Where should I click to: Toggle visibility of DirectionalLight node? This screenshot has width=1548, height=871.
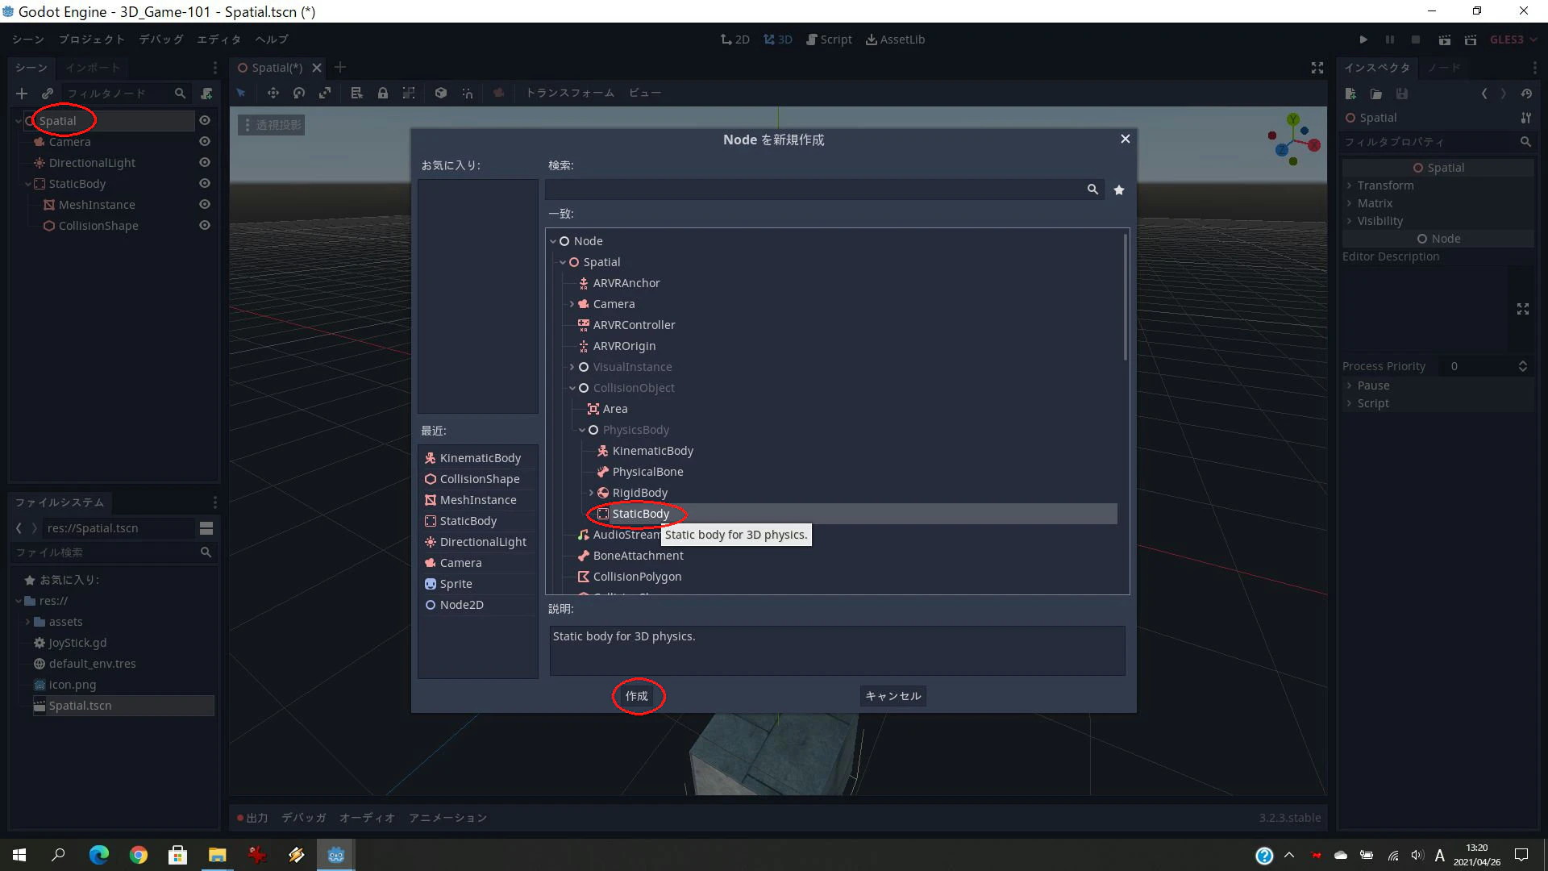(x=205, y=162)
